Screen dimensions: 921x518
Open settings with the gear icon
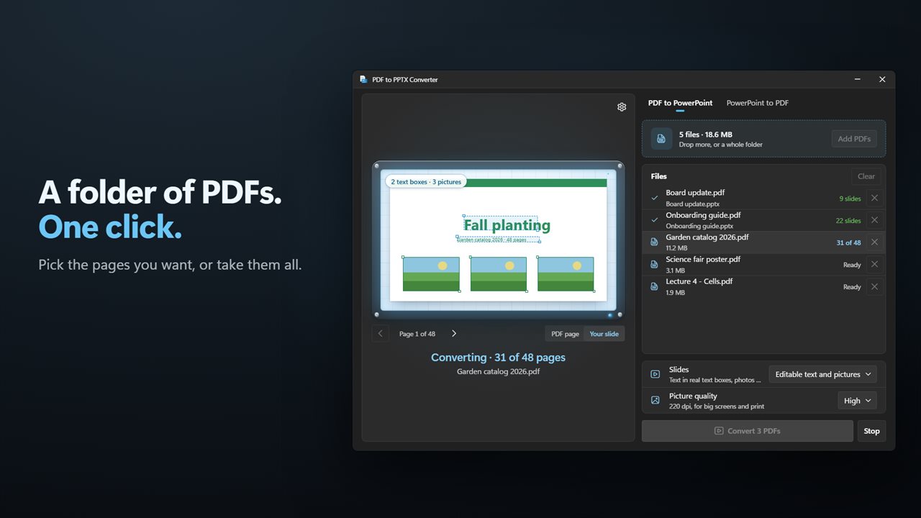point(622,107)
